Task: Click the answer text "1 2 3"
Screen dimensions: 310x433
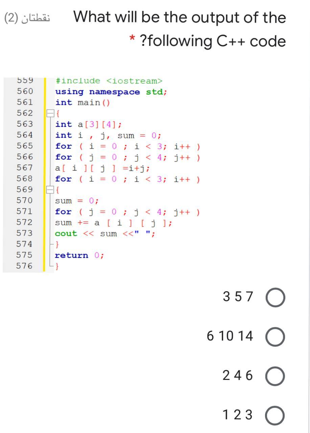Action: pos(238,415)
